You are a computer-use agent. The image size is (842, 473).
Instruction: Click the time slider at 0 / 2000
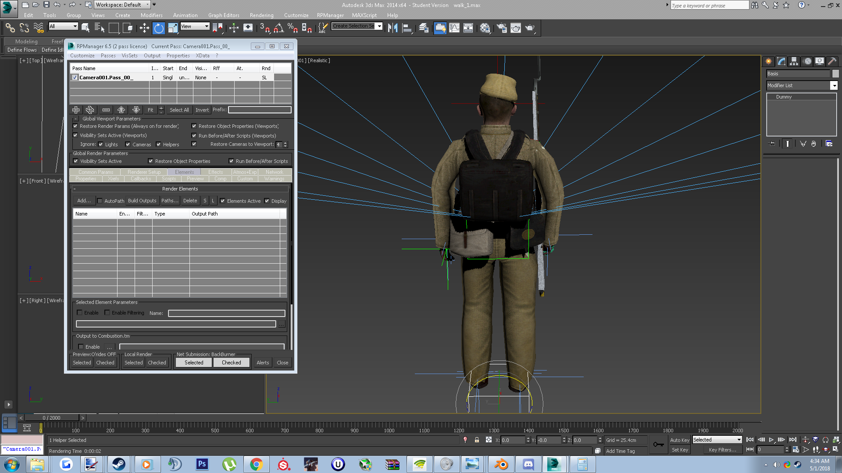51,418
